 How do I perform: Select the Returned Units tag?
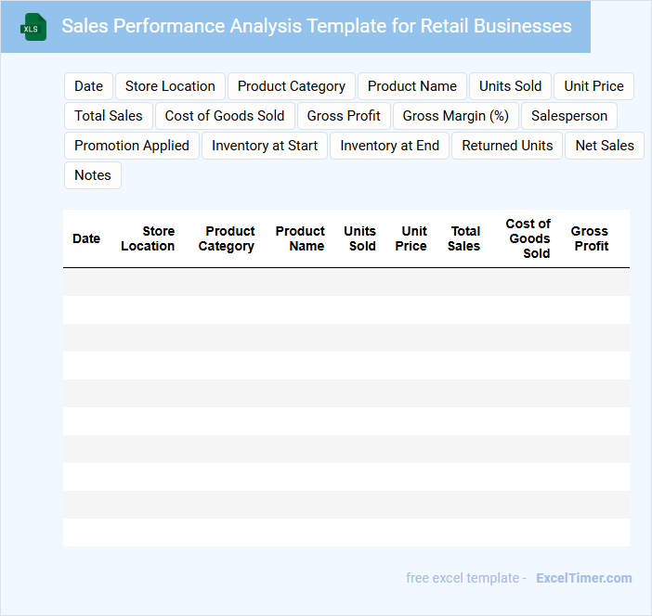click(x=507, y=146)
